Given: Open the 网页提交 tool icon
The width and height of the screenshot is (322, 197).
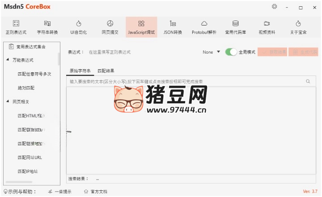Looking at the screenshot, I should point(110,23).
